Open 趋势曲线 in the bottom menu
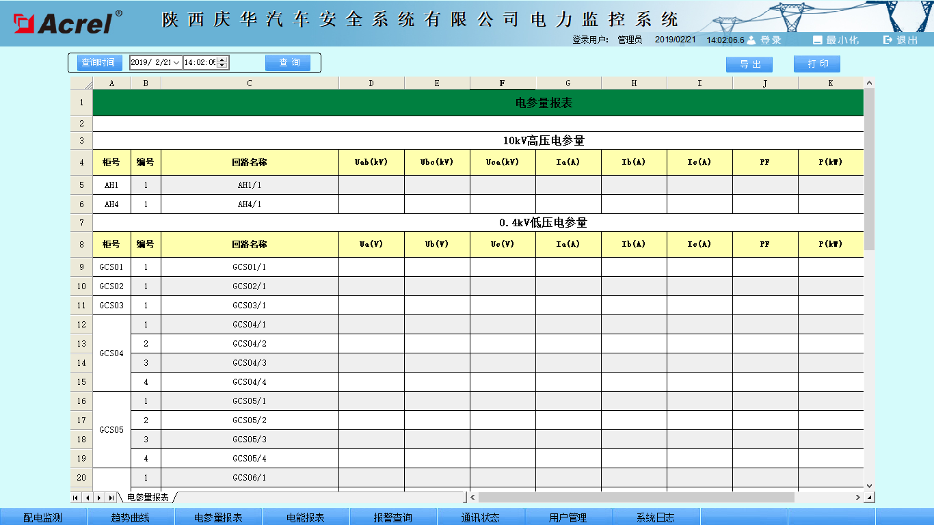 tap(131, 517)
